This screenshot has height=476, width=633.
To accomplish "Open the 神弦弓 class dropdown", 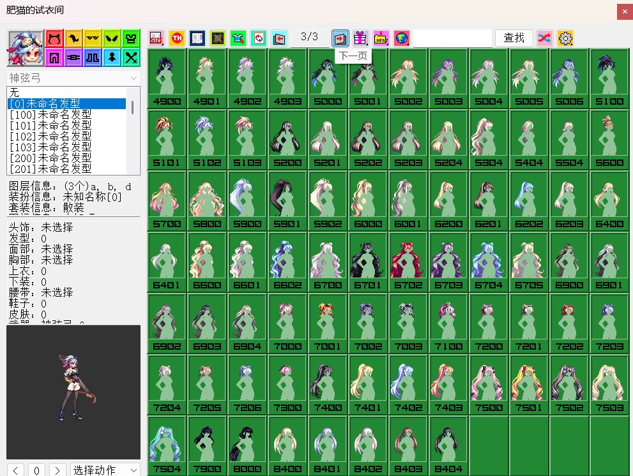I will (73, 78).
